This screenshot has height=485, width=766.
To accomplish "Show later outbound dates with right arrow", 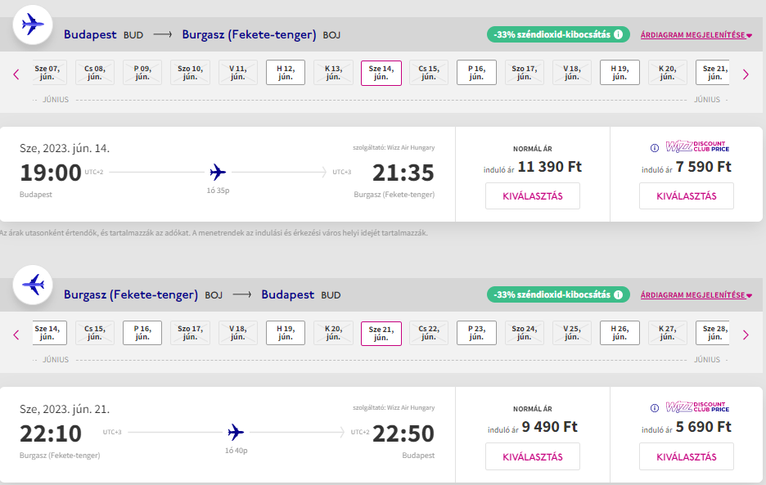I will point(746,74).
